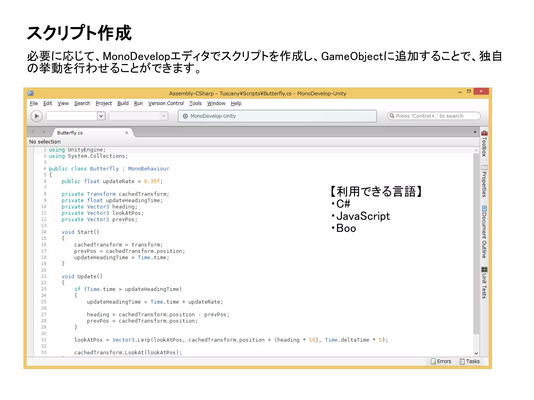
Task: Click the status circle icon beside MonoDevelop-Unity
Action: pos(185,116)
